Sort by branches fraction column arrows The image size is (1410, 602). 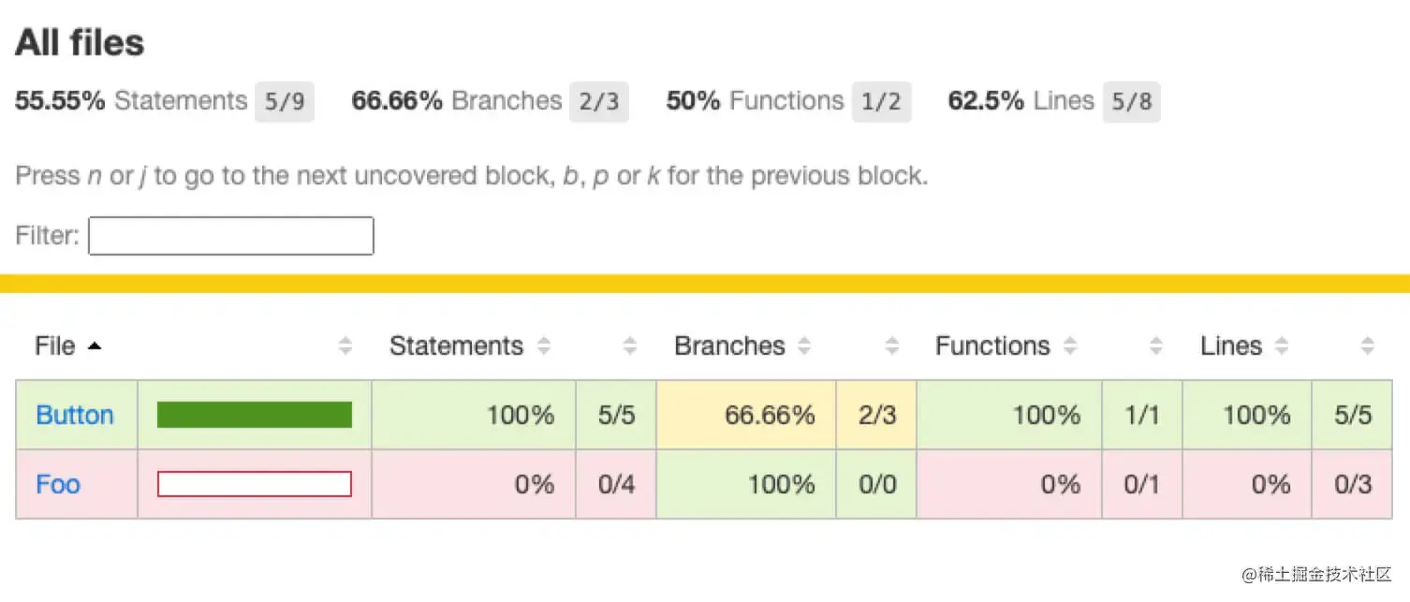click(x=892, y=346)
